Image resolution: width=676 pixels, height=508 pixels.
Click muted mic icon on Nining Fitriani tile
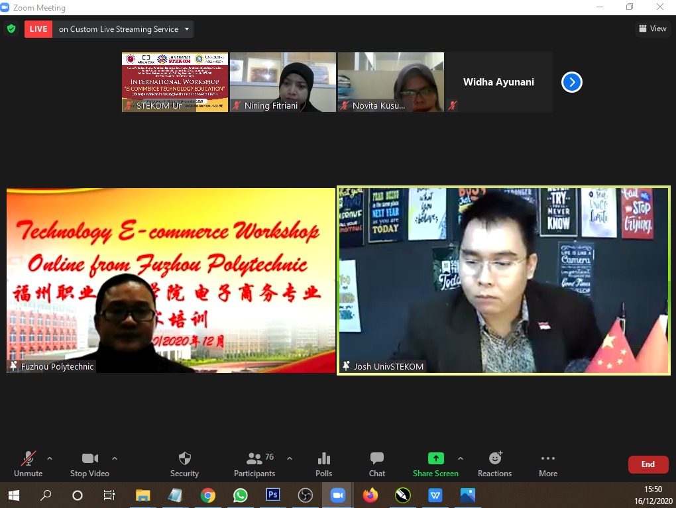tap(236, 105)
